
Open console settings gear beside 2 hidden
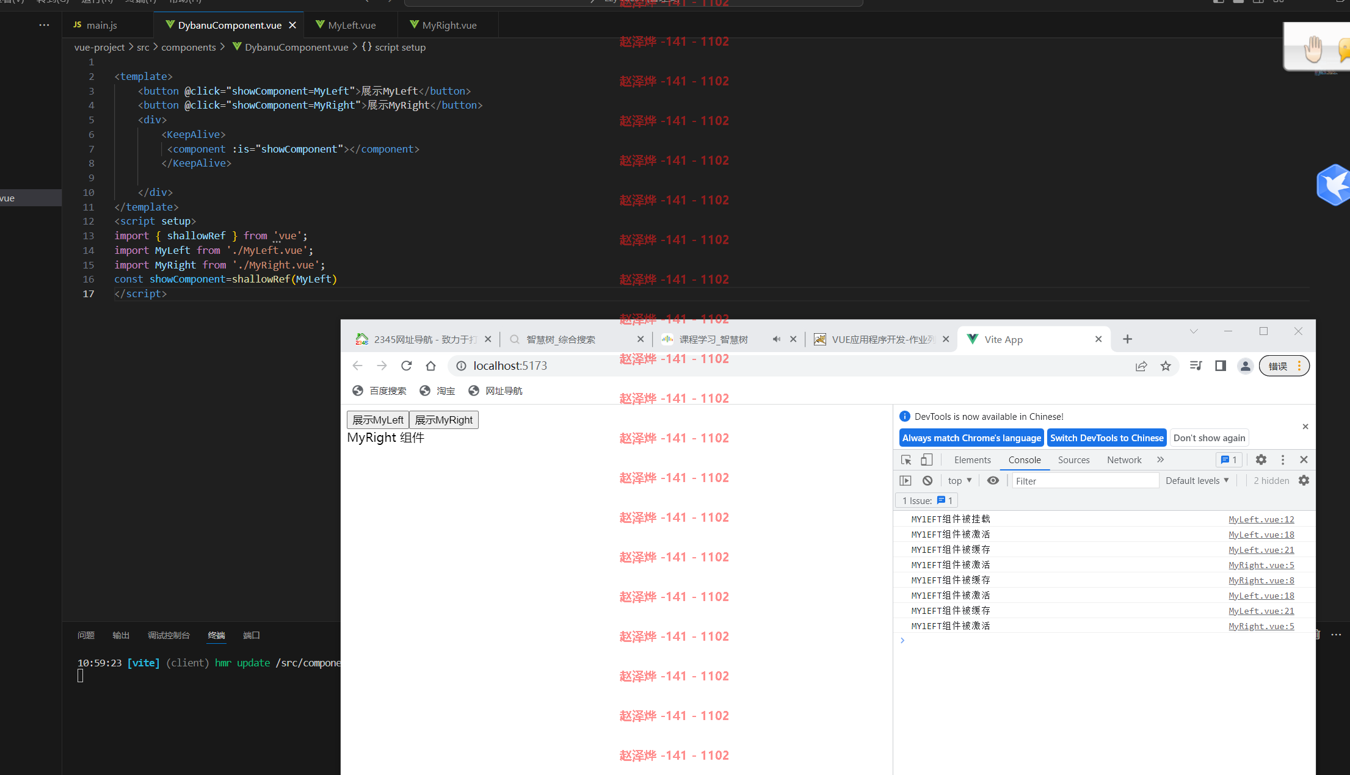coord(1304,480)
